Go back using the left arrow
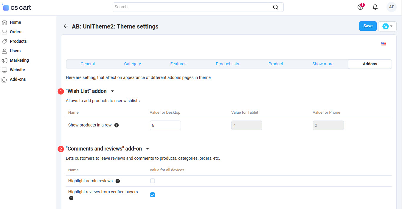 66,26
